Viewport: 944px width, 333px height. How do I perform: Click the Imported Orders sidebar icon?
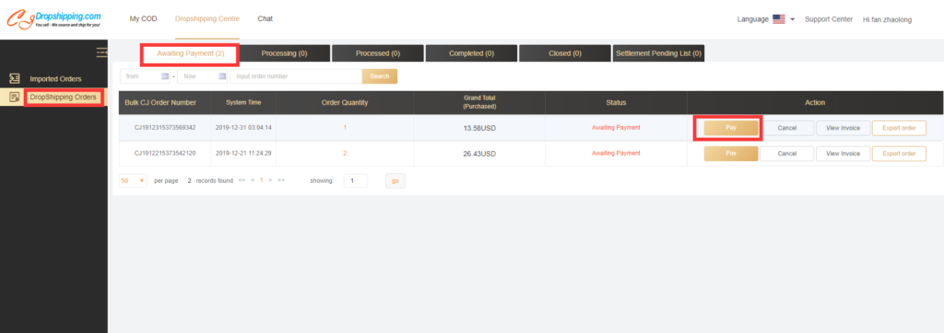coord(15,79)
